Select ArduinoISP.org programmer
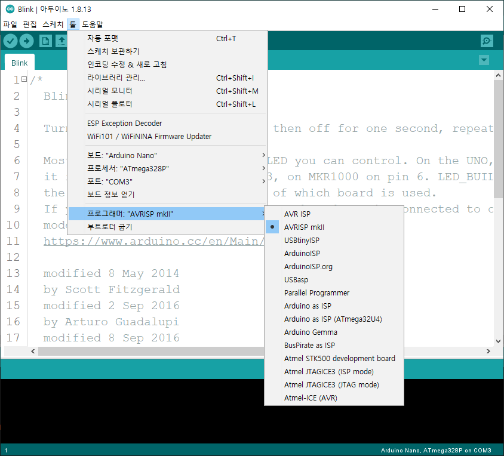Image resolution: width=504 pixels, height=456 pixels. point(334,267)
